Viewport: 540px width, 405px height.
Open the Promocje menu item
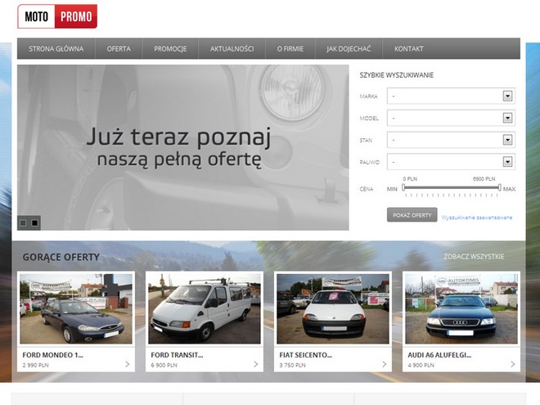click(x=170, y=49)
